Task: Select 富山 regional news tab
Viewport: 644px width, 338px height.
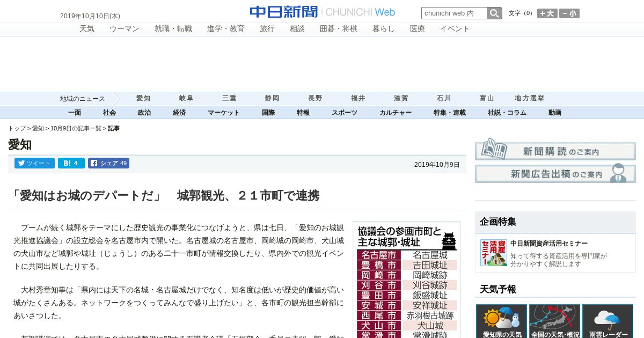Action: [x=487, y=99]
